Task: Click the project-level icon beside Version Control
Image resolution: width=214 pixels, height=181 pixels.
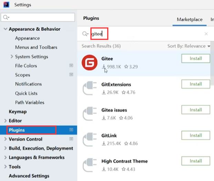Action: (x=71, y=139)
